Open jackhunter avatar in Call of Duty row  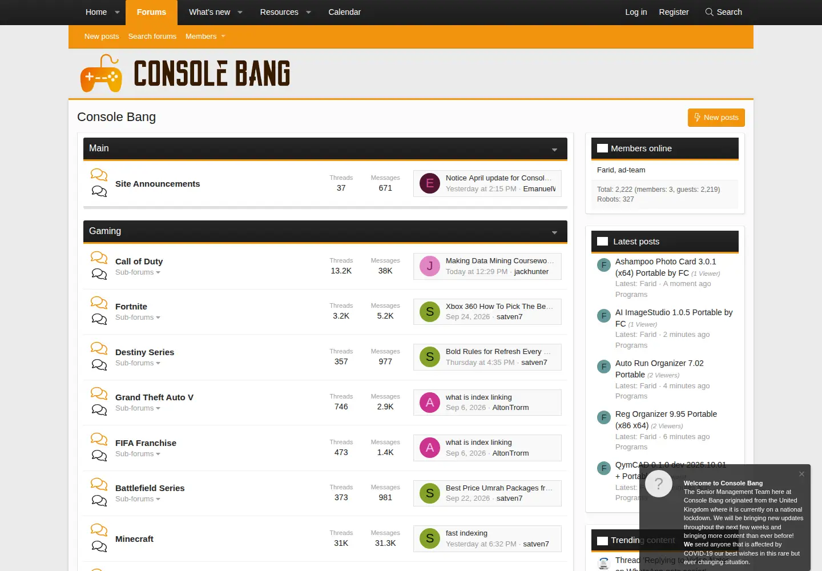430,266
